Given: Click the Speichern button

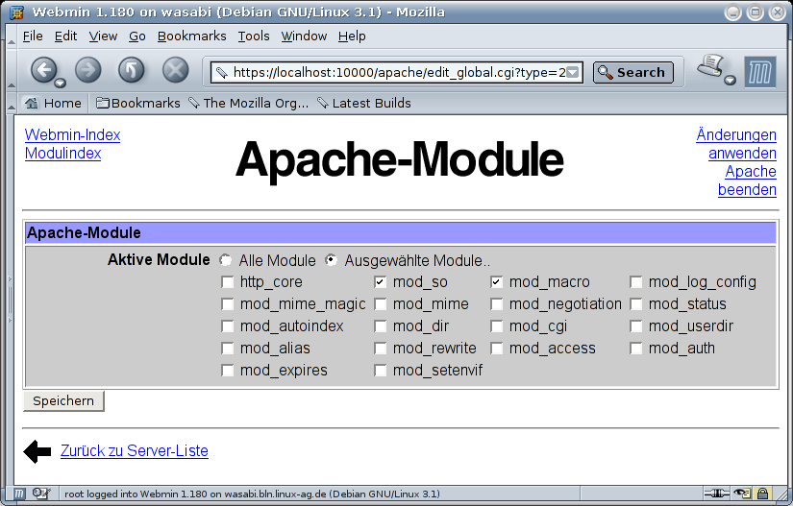Looking at the screenshot, I should click(63, 401).
